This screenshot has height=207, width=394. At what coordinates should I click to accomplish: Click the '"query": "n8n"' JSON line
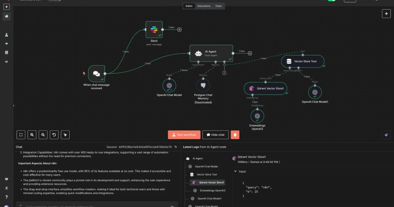pyautogui.click(x=258, y=187)
